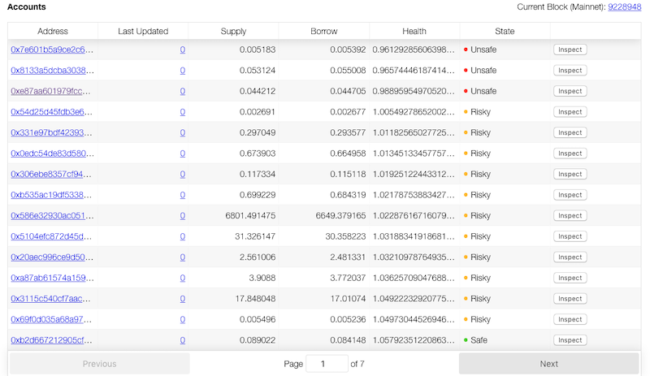Select borrow value 2.481331
This screenshot has height=376, width=650.
coord(348,257)
